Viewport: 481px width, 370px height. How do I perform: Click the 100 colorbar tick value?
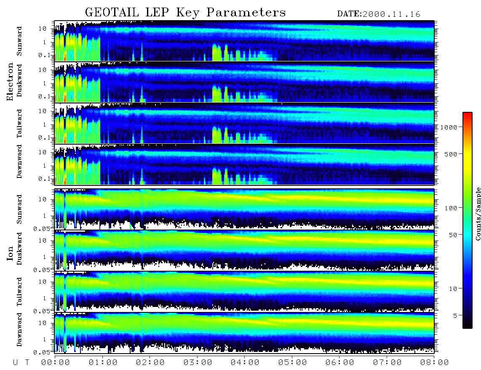(x=451, y=208)
